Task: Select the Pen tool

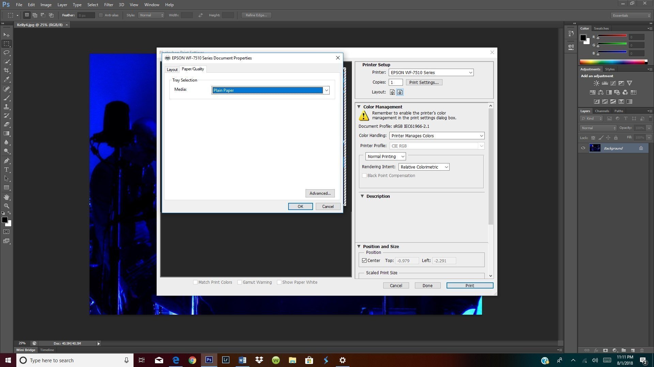Action: point(6,161)
